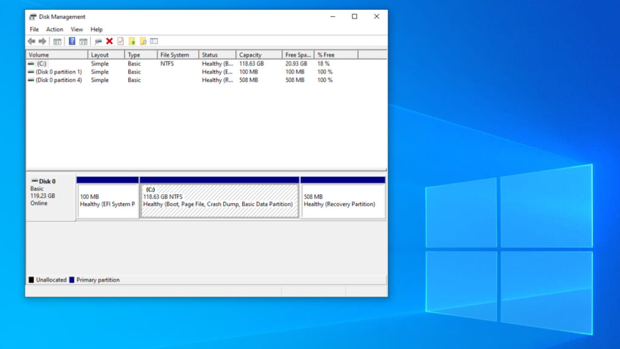
Task: Sort by the Capacity column header
Action: click(259, 55)
